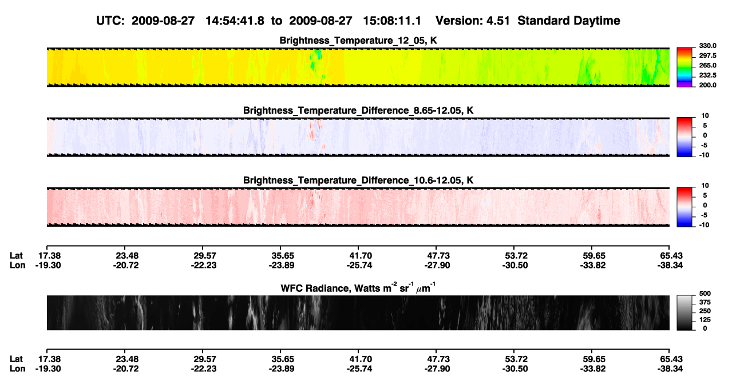Click the rainbow colorbar for Brightness Temperature 12_05

pyautogui.click(x=685, y=67)
